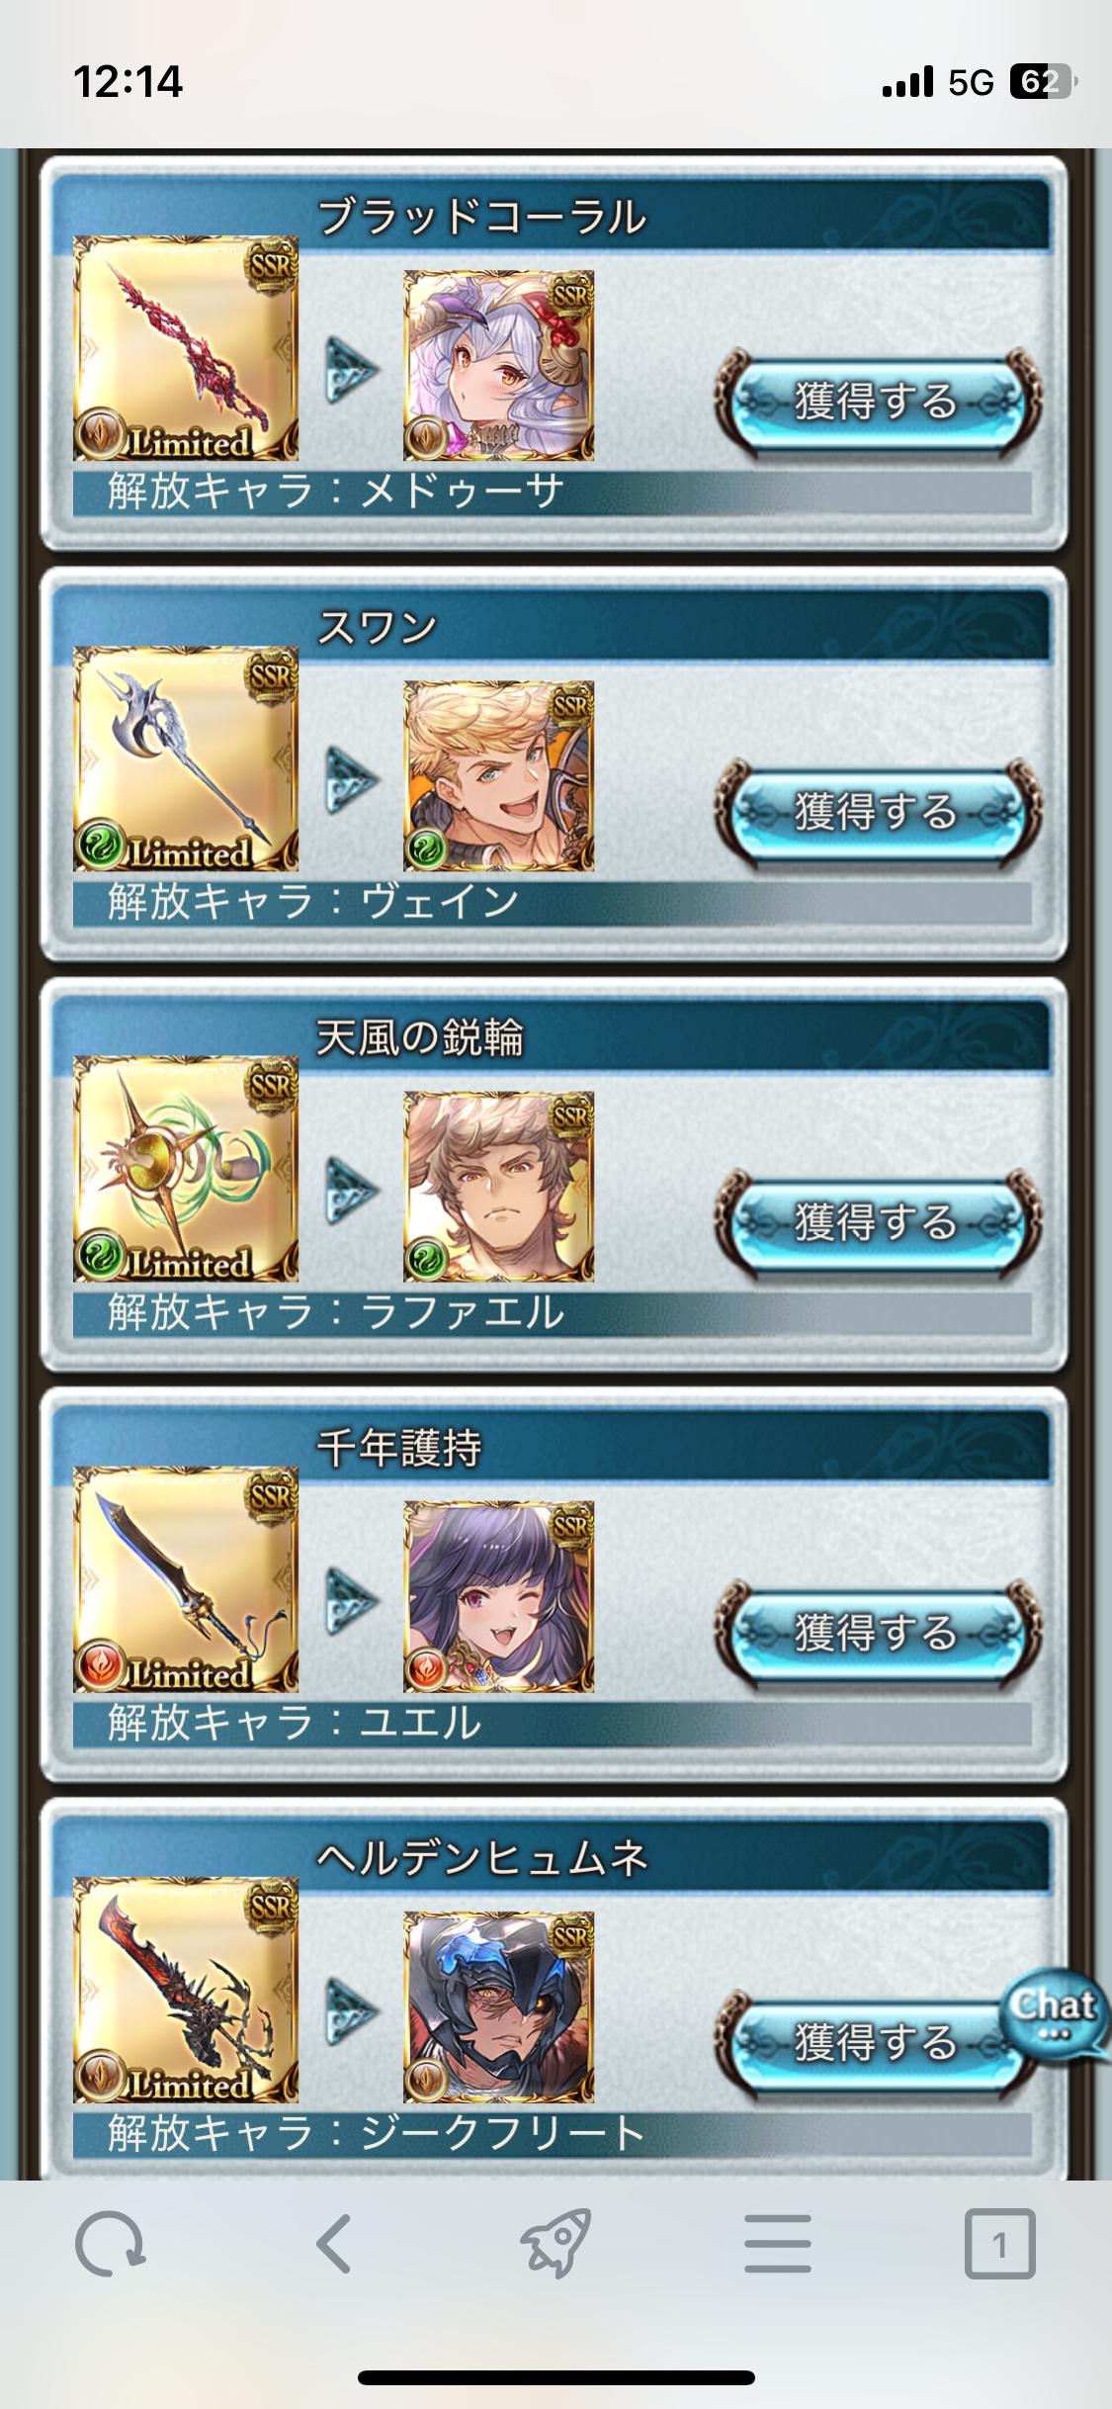Click 獲得する for スワン

[x=877, y=812]
